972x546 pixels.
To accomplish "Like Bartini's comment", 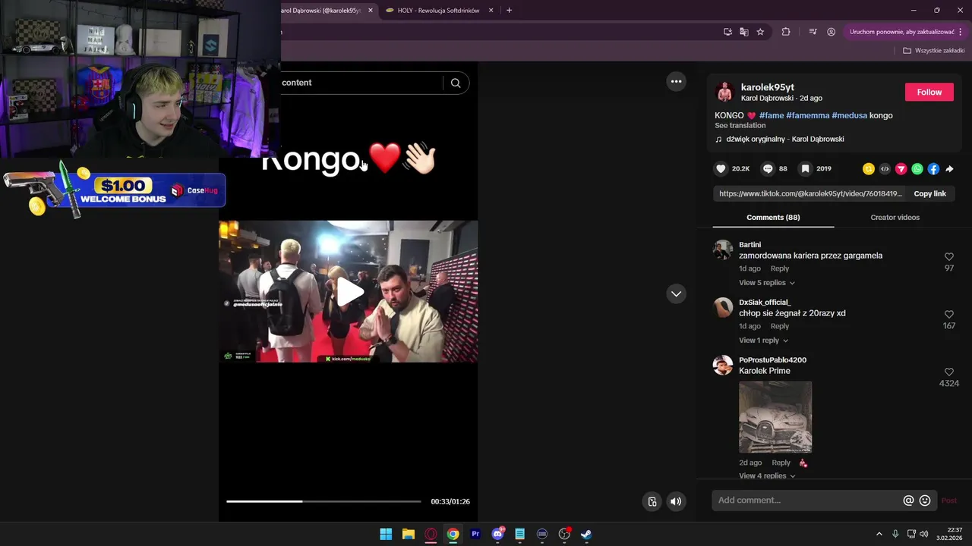I will [x=949, y=257].
